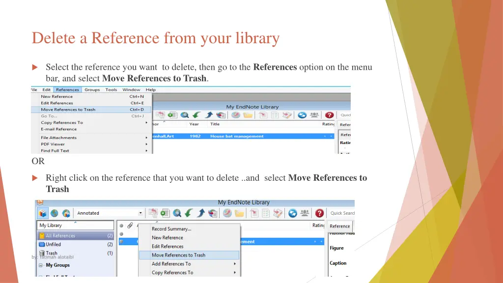Open the Groups menu
Image resolution: width=503 pixels, height=283 pixels.
point(92,90)
